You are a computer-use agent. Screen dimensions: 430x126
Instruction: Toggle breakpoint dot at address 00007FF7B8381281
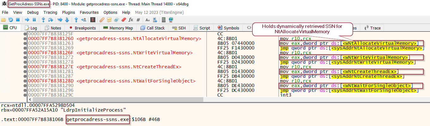(25, 71)
